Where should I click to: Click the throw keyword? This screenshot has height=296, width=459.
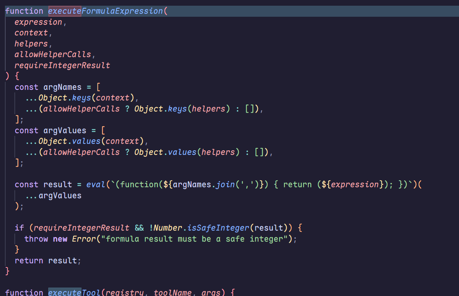click(36, 239)
